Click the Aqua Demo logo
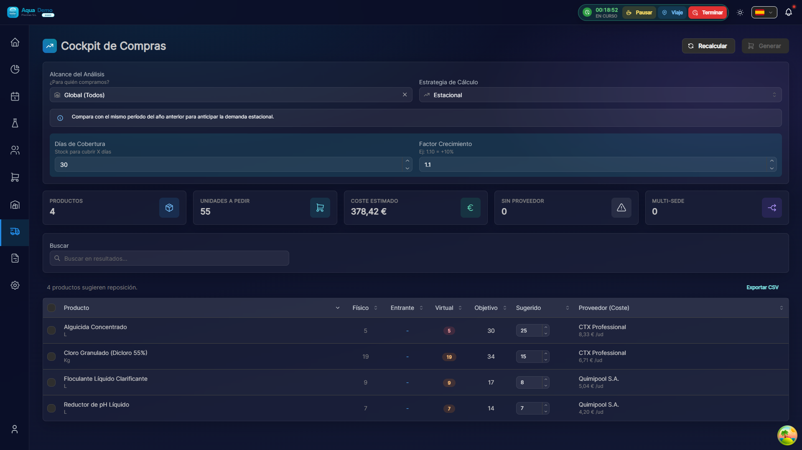Screen dimensions: 802x450 point(31,12)
